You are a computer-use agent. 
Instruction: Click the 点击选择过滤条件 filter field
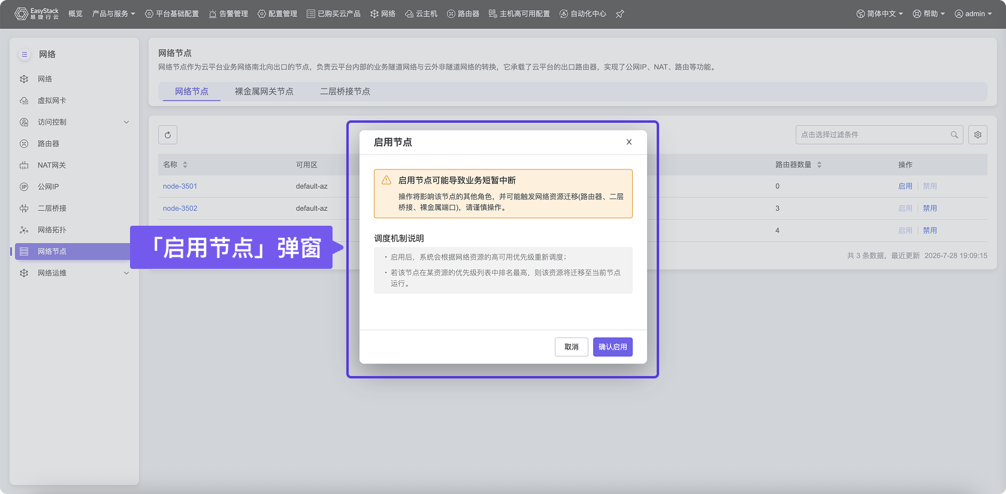[x=879, y=135]
